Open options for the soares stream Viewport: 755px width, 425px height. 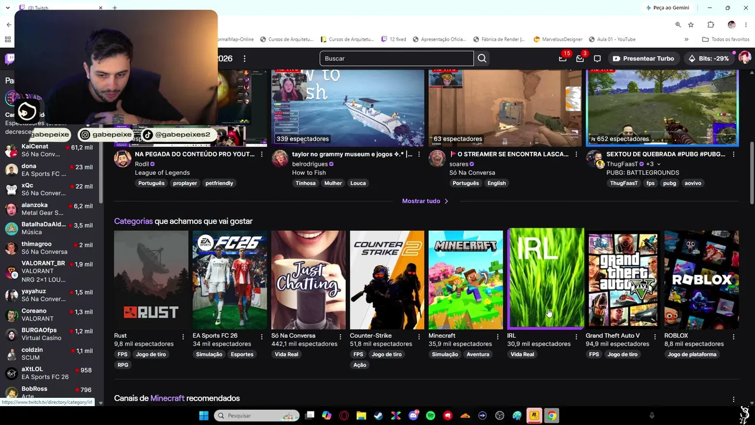576,155
